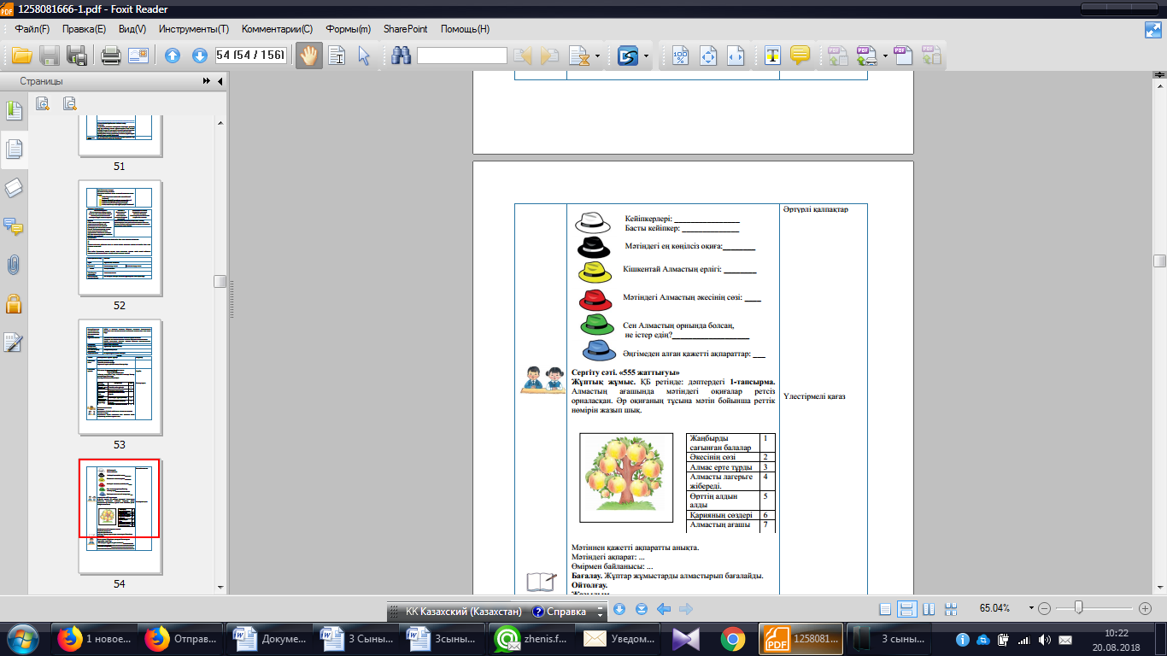
Task: Zoom out with the minus button
Action: (1044, 609)
